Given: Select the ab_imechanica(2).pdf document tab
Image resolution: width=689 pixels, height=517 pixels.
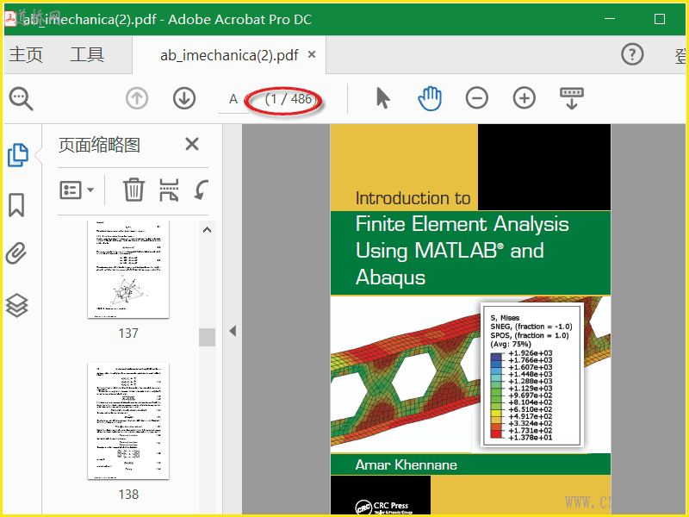Looking at the screenshot, I should pos(229,55).
